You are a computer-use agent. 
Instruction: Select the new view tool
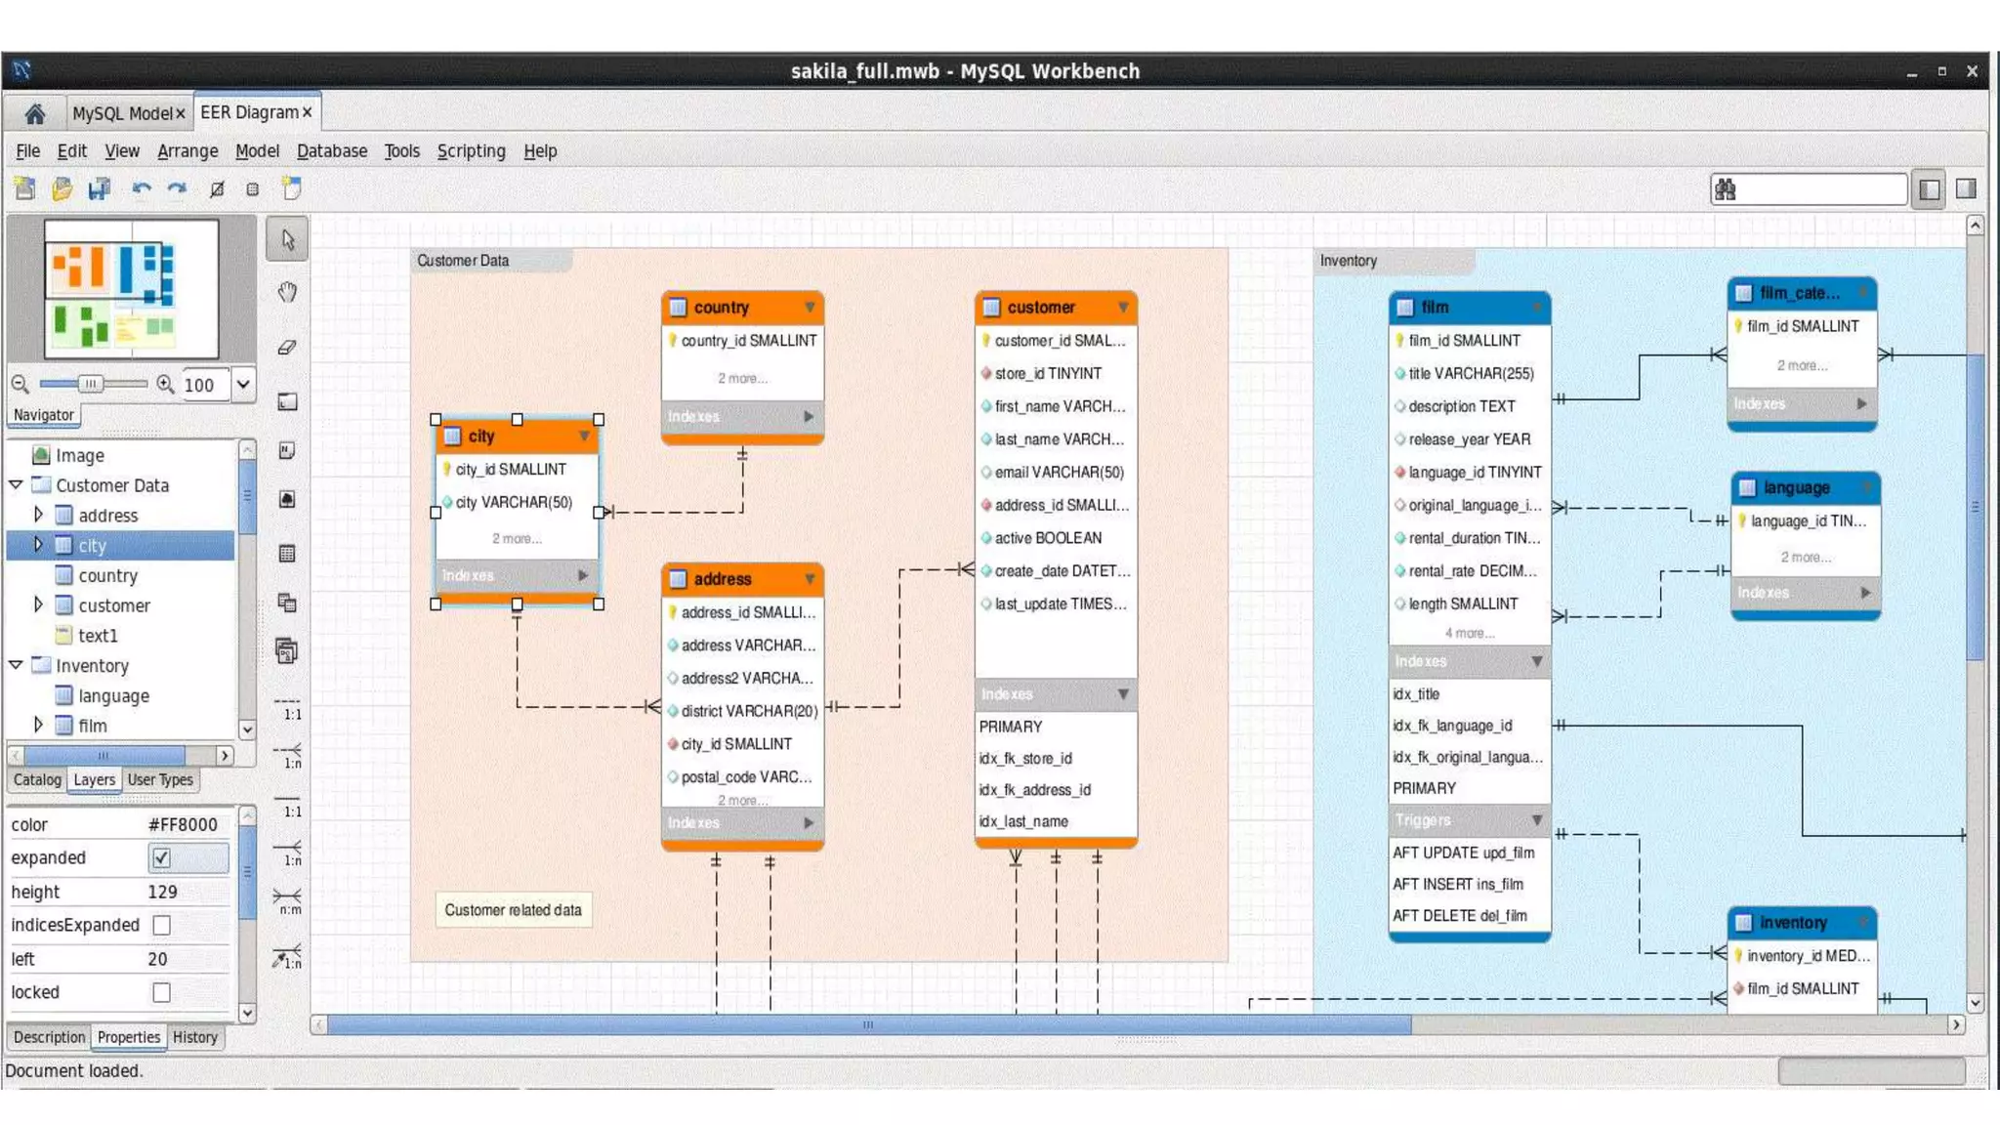coord(287,603)
